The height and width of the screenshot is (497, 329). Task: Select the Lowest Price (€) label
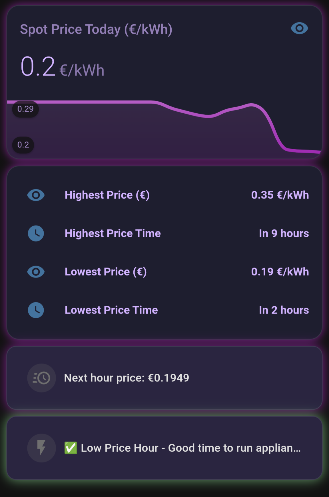click(106, 272)
